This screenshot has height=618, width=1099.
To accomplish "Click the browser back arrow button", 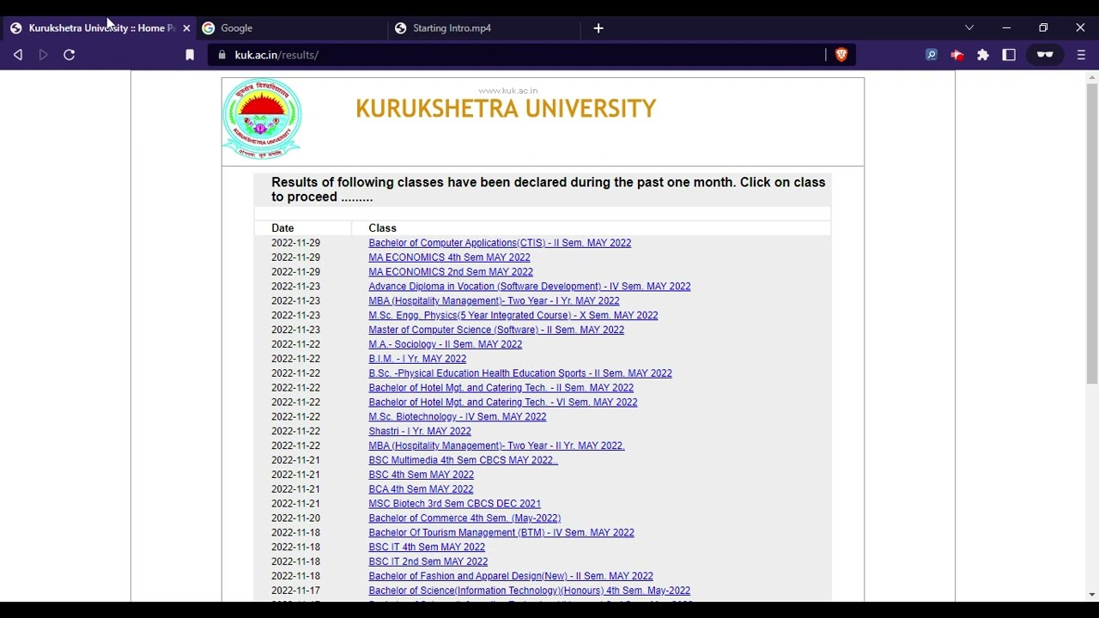I will [x=18, y=55].
